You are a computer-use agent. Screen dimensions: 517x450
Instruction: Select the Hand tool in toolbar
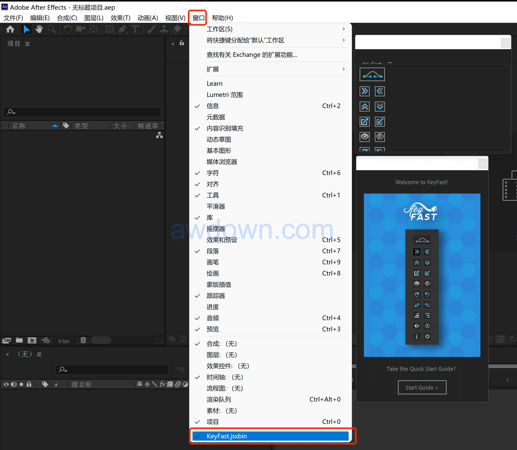click(x=39, y=29)
